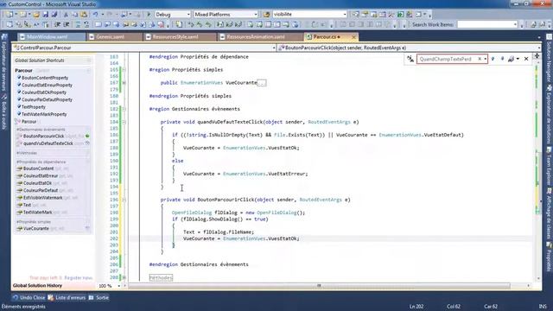Click the Find Next arrow in the find box
Image resolution: width=553 pixels, height=311 pixels.
tap(502, 59)
